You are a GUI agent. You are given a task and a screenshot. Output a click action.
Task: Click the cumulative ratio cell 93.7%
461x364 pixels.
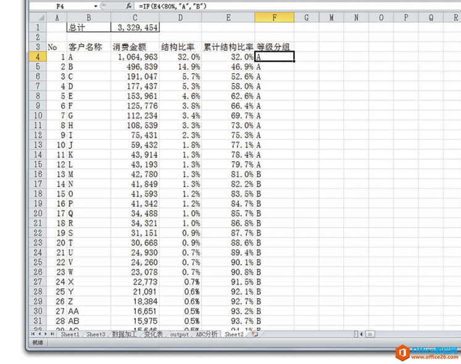click(x=228, y=321)
